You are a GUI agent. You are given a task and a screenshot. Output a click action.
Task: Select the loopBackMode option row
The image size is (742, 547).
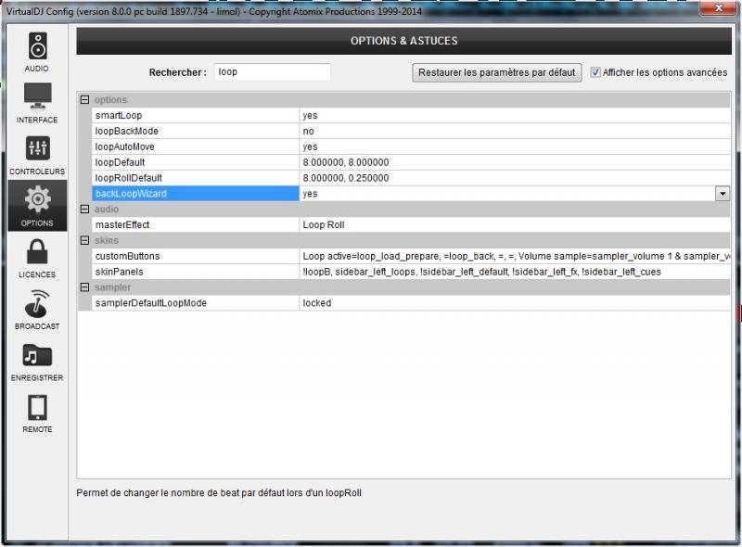[411, 131]
